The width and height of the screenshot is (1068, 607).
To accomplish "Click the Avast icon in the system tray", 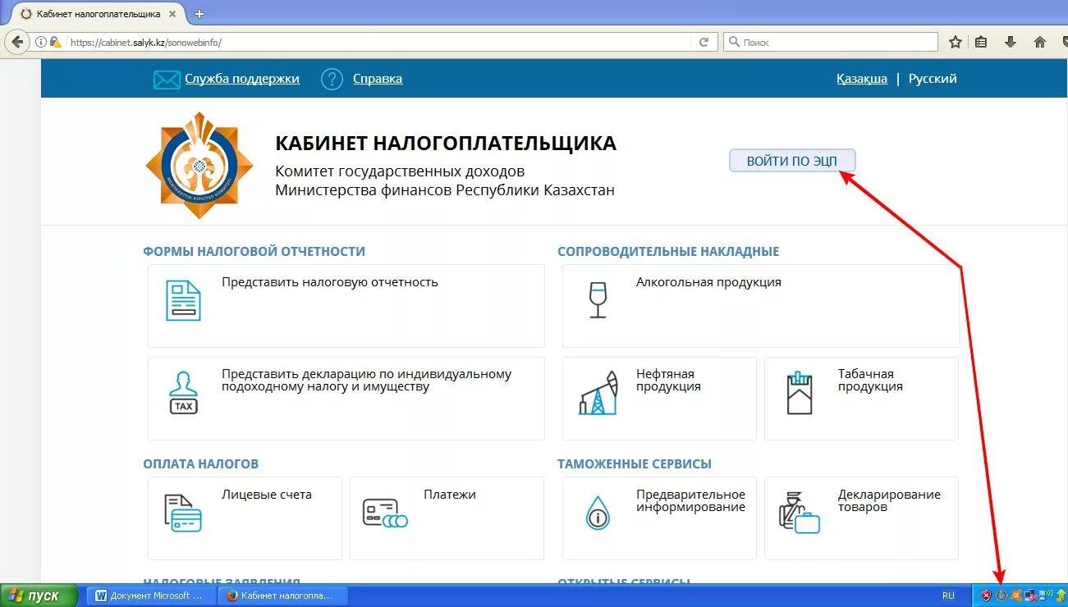I will [1015, 596].
